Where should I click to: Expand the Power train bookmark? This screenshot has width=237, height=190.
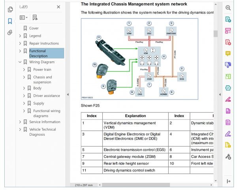[24, 70]
